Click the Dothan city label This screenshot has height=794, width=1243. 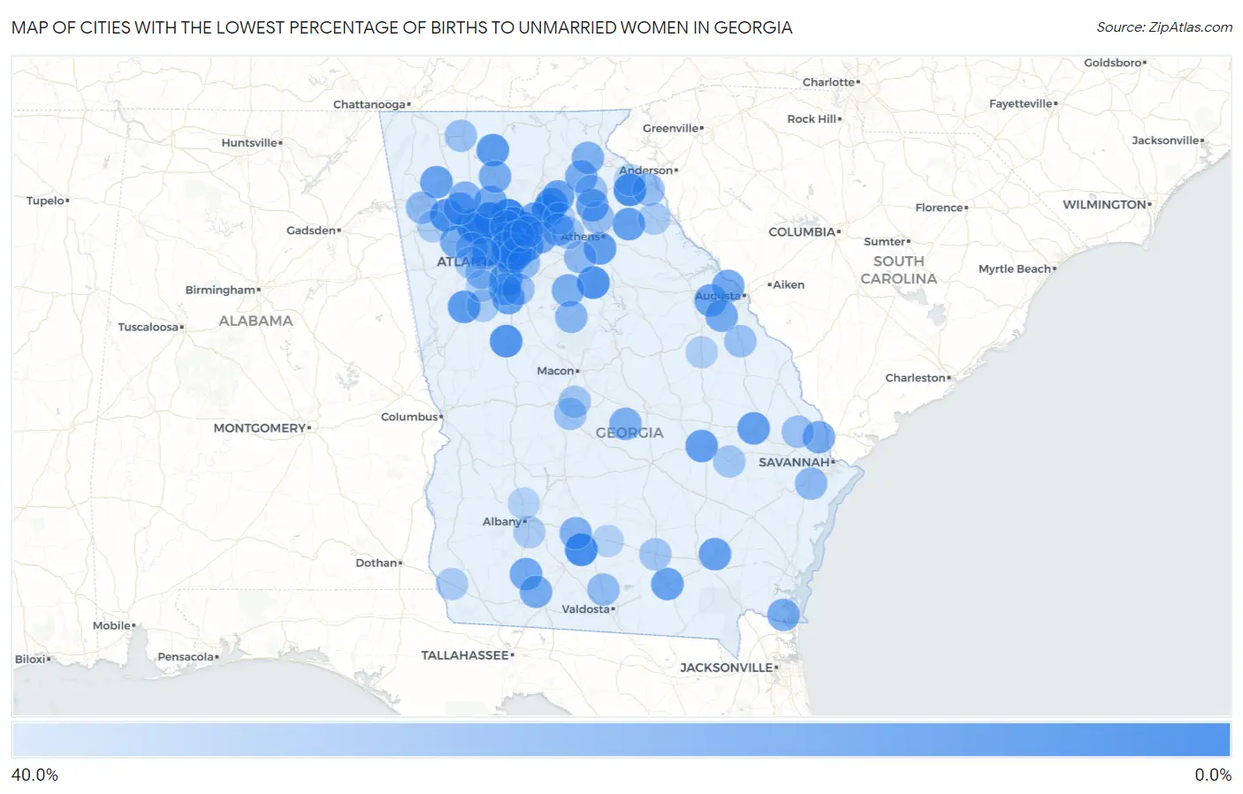[x=376, y=563]
